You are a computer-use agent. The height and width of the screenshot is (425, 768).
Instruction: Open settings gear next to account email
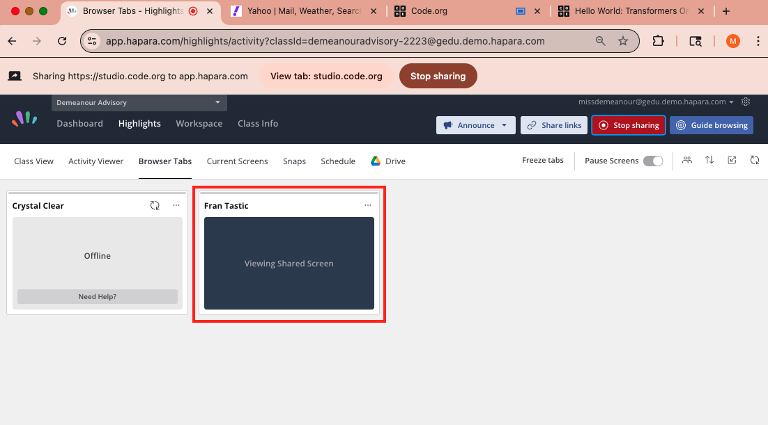[746, 102]
